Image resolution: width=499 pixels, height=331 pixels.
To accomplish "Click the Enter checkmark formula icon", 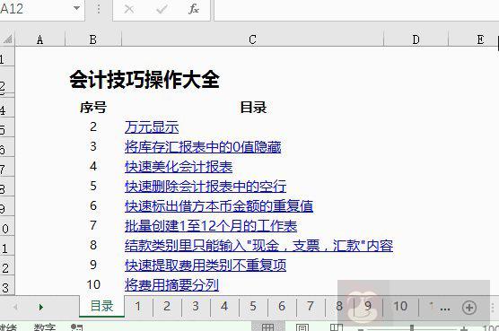I will (x=162, y=9).
